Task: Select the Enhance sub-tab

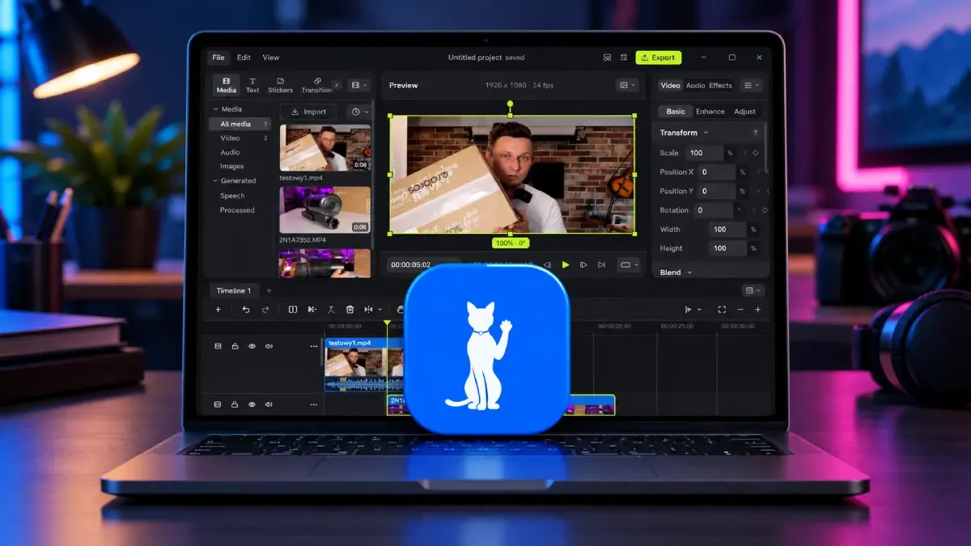Action: [710, 112]
